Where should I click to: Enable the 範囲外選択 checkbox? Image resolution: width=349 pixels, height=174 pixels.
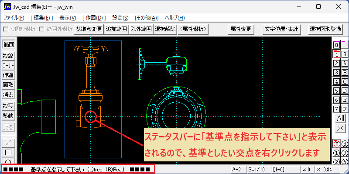click(x=41, y=29)
